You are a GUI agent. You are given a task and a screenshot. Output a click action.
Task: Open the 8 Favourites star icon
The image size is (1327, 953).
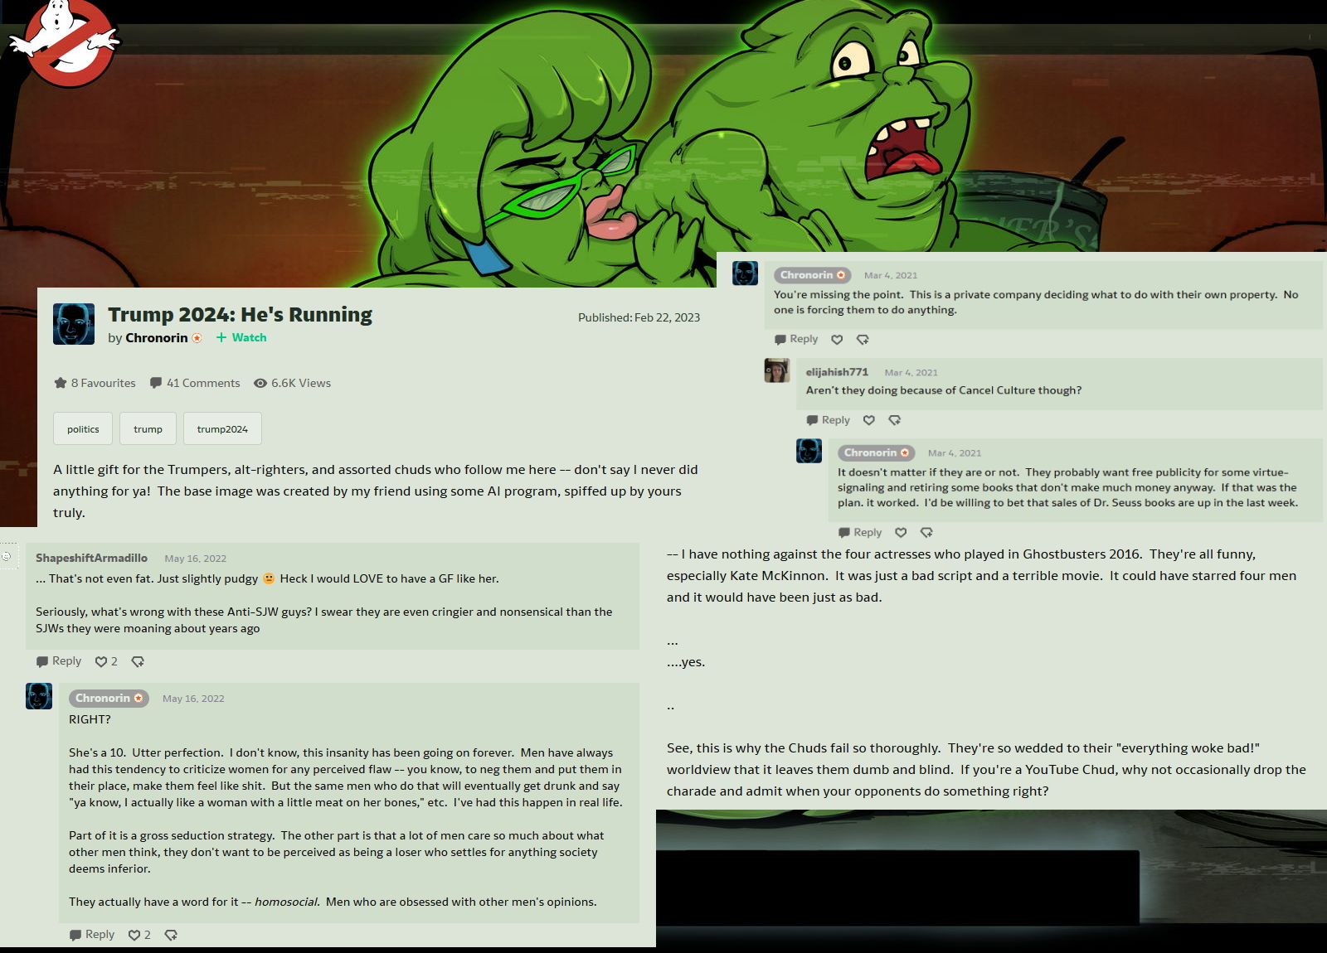pos(61,383)
